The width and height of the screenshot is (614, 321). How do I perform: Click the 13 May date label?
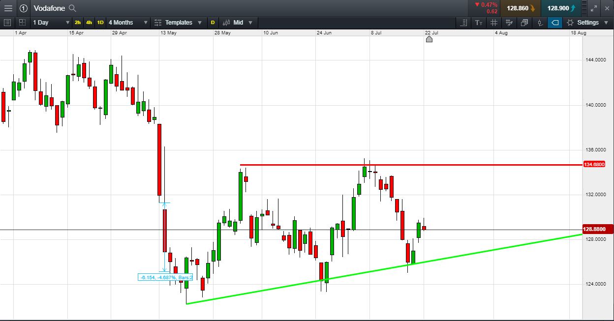click(168, 32)
